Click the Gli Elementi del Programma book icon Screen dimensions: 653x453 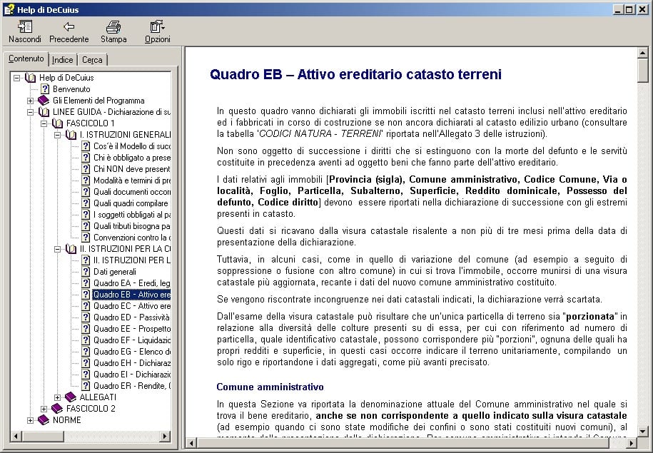(44, 101)
